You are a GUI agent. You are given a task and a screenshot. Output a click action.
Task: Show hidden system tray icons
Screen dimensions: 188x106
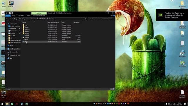(x=164, y=104)
